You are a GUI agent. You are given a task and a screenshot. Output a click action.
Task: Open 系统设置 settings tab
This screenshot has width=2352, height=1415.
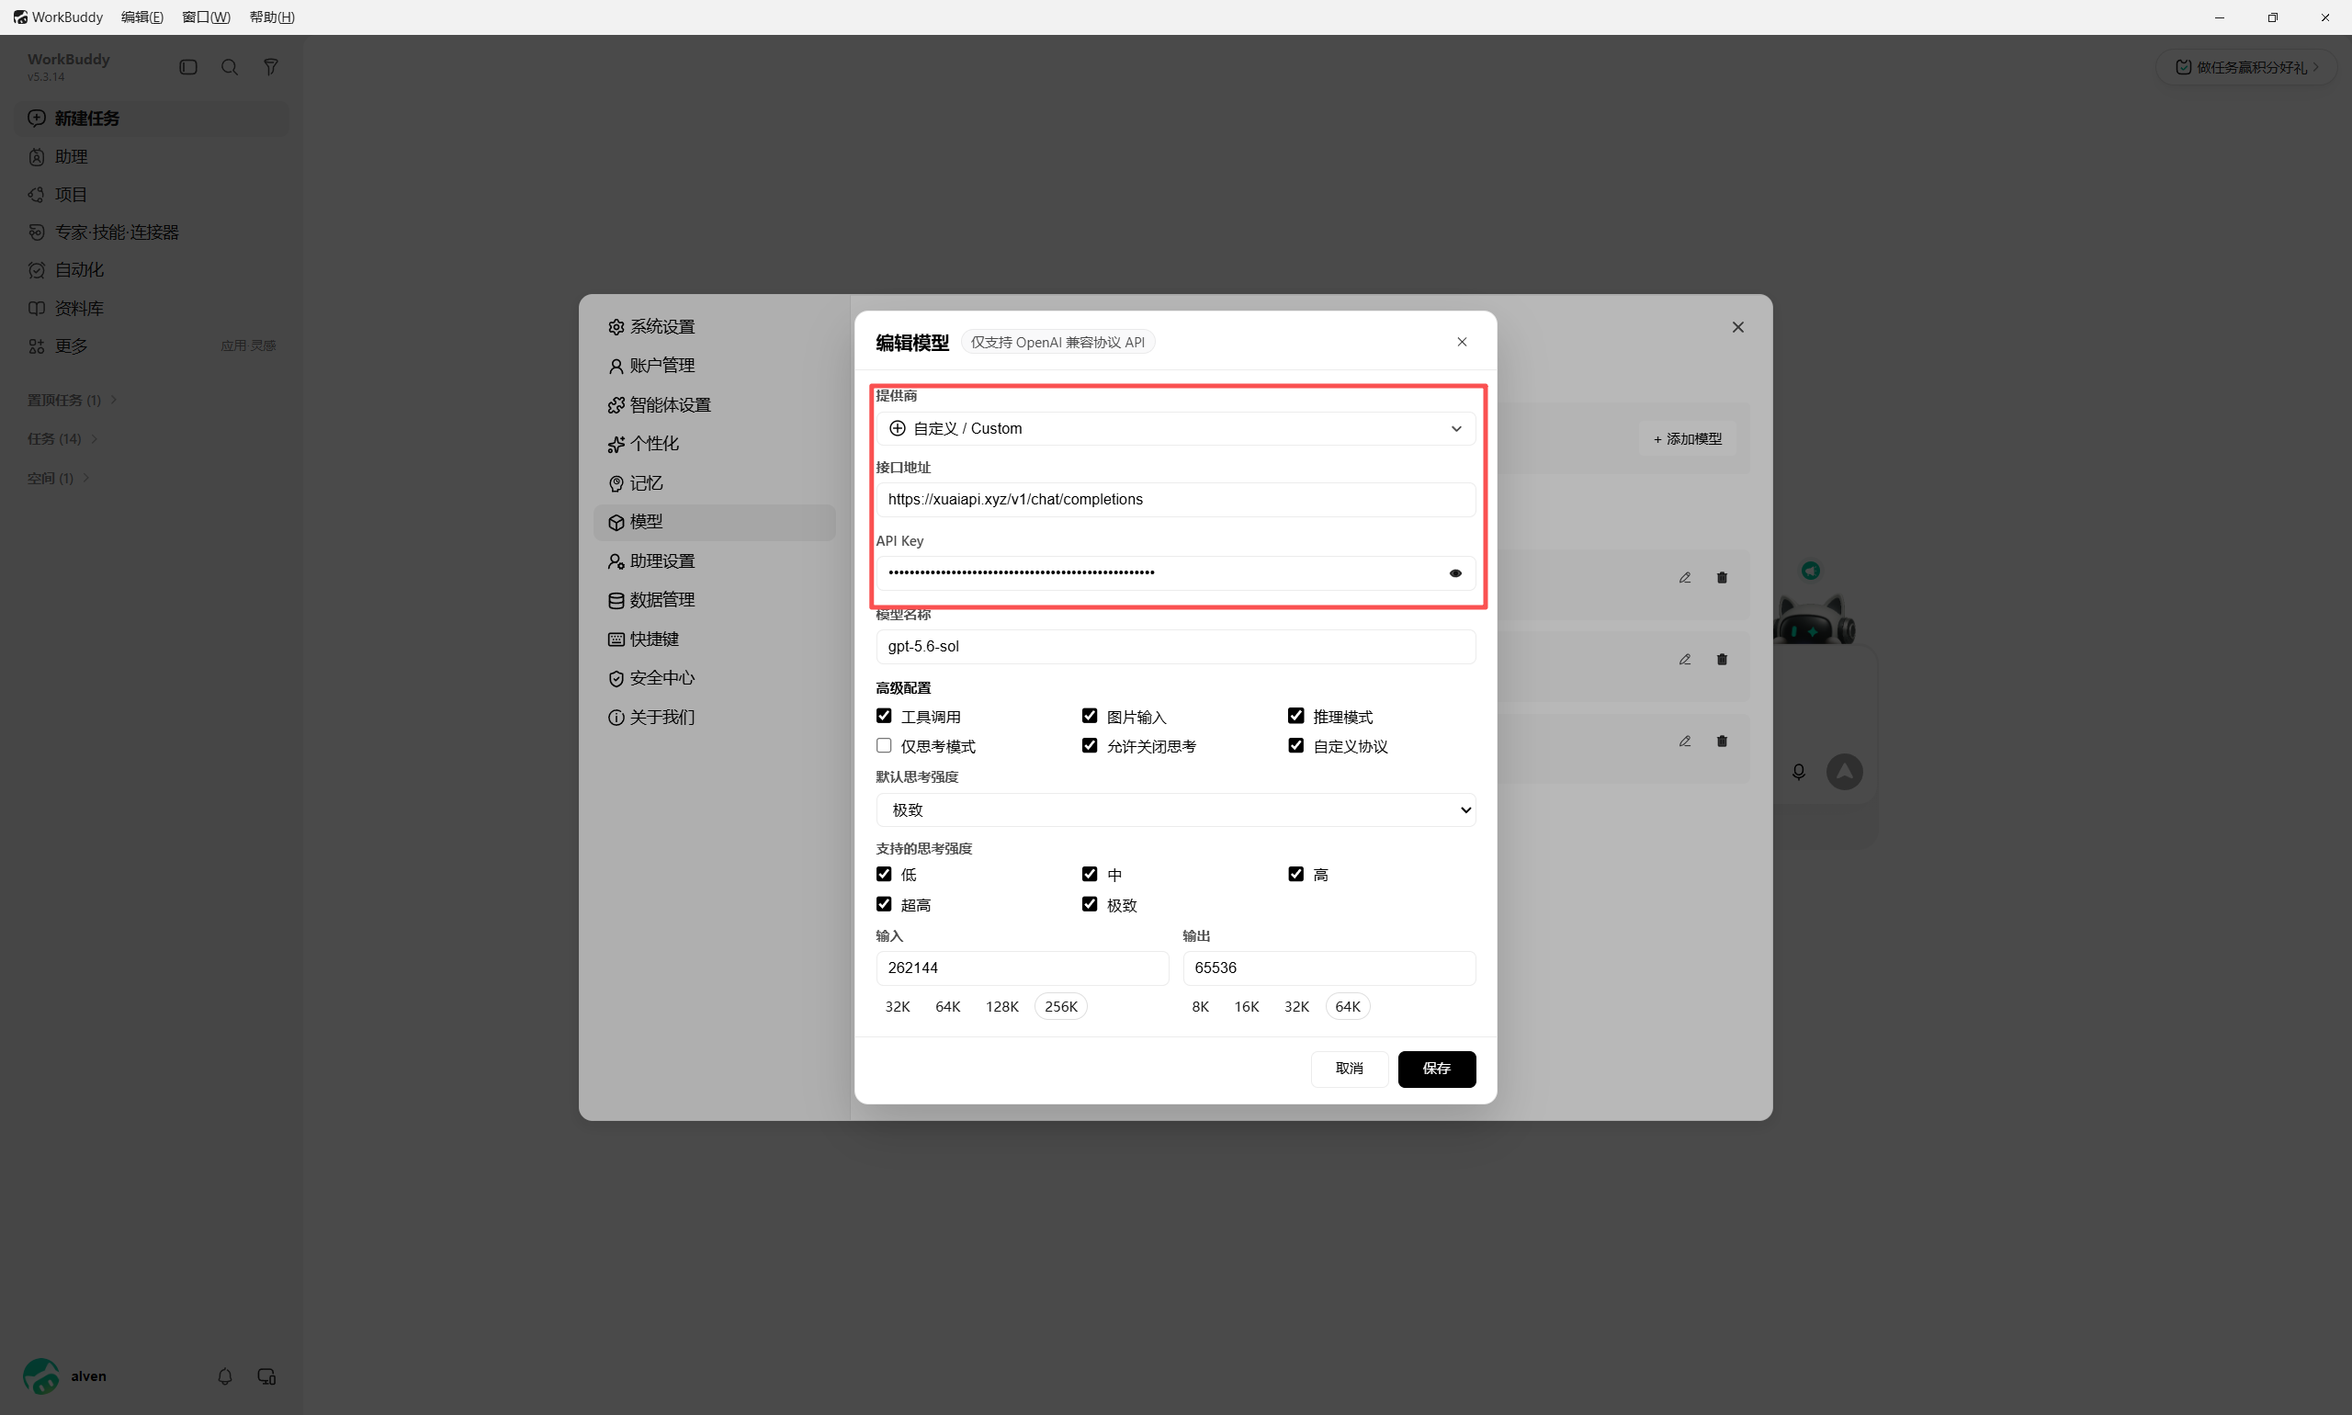pyautogui.click(x=714, y=327)
